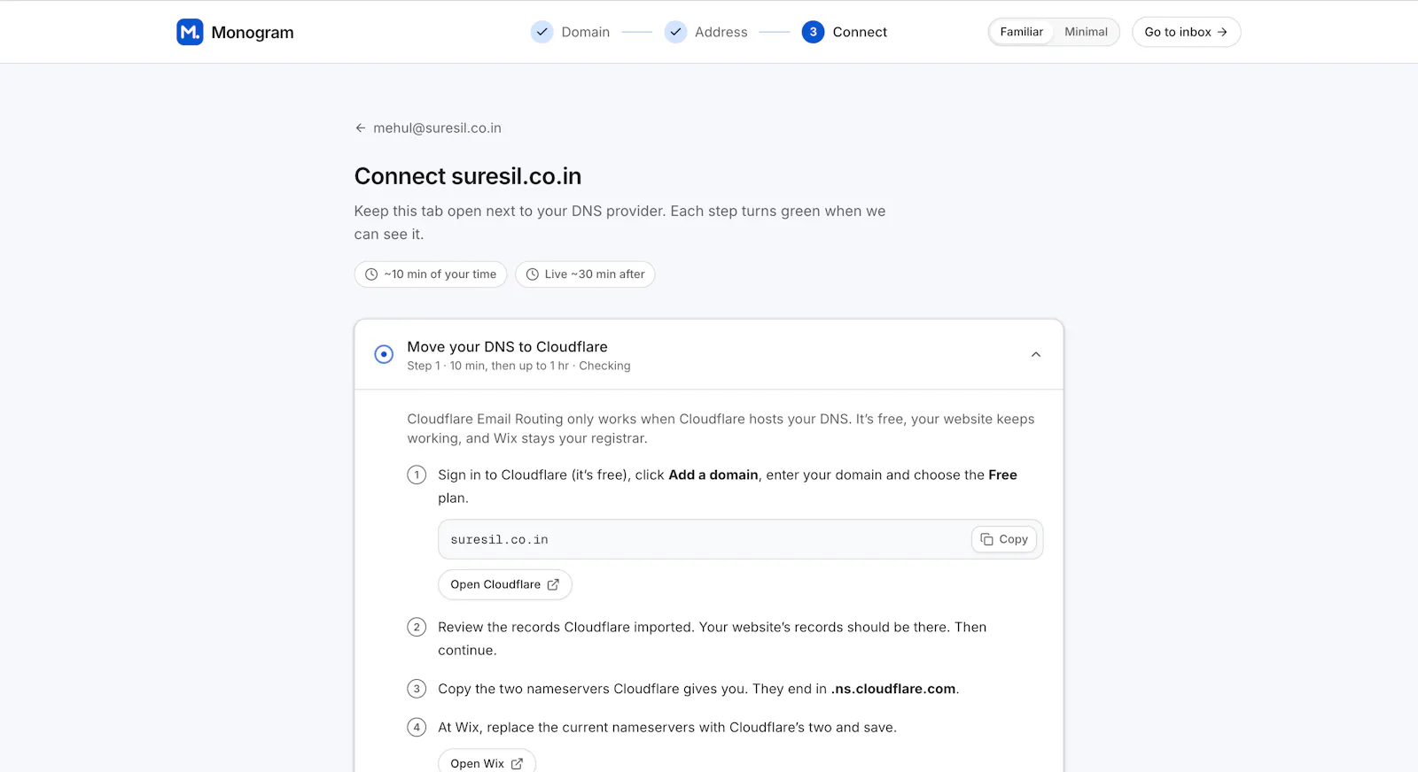
Task: Click the '~10 min of your time' chip
Action: [431, 274]
